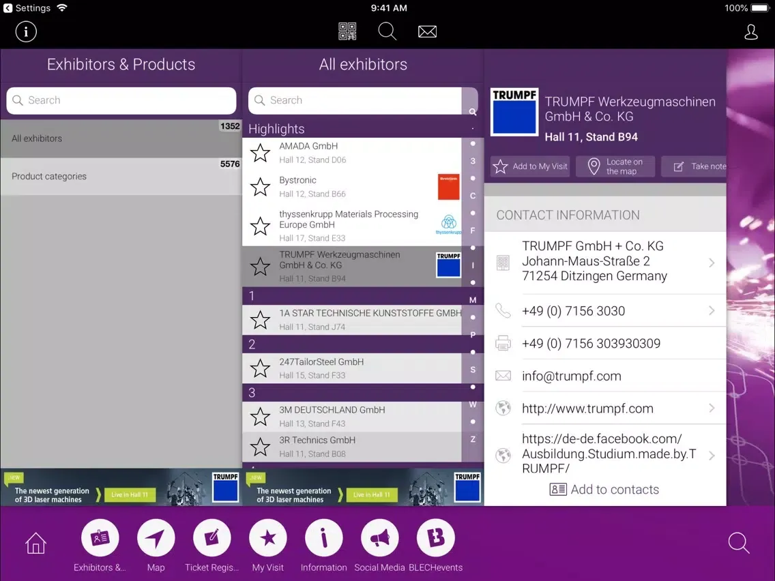
Task: Star TRUMPF Werkzeugmaschinen in list
Action: pos(260,266)
